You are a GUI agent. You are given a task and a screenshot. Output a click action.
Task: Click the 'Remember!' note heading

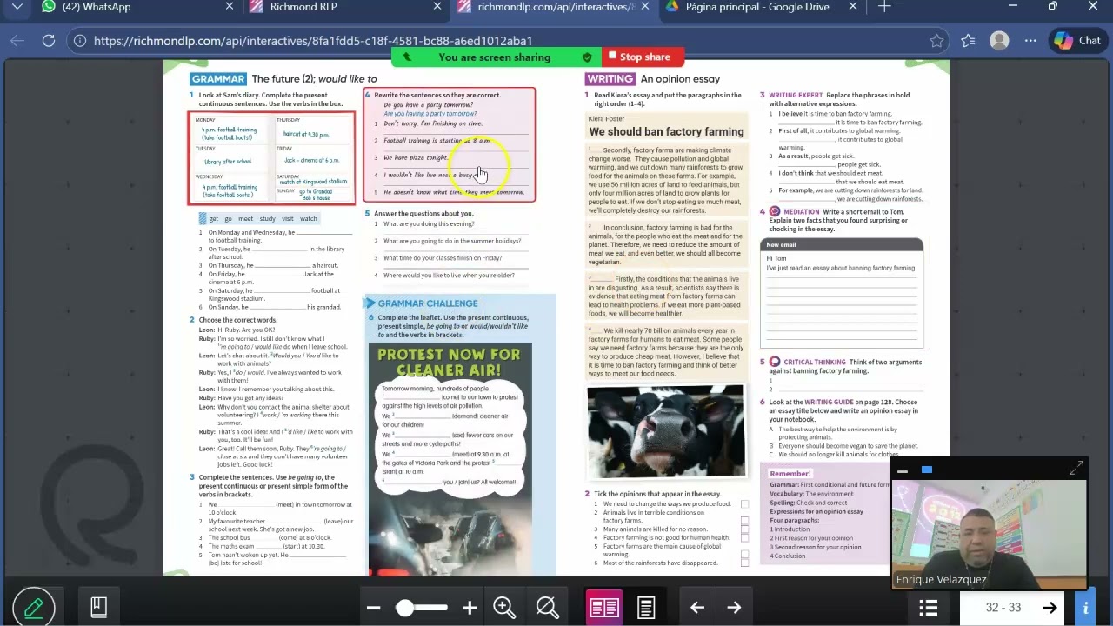pyautogui.click(x=790, y=474)
